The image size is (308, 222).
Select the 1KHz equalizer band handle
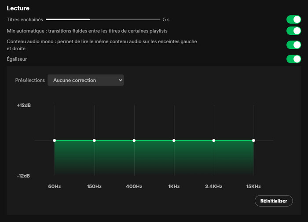pos(174,141)
